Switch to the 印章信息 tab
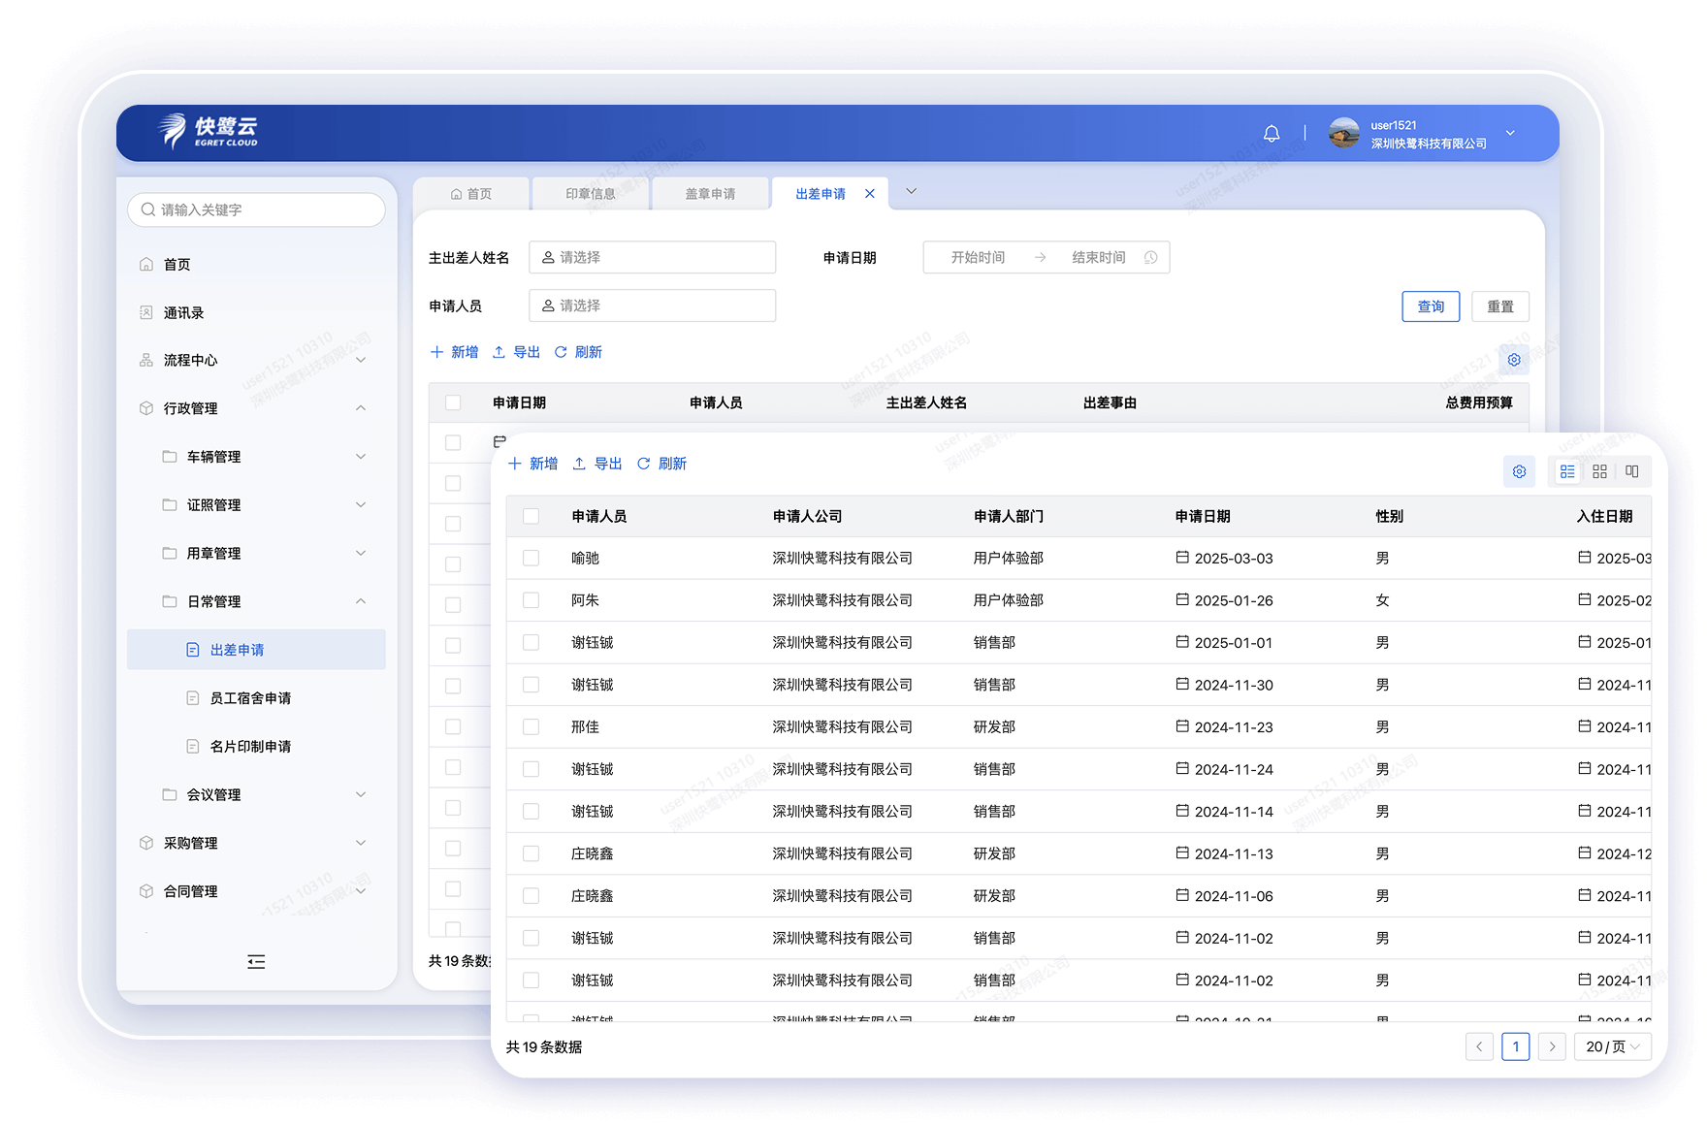1707x1125 pixels. point(590,194)
